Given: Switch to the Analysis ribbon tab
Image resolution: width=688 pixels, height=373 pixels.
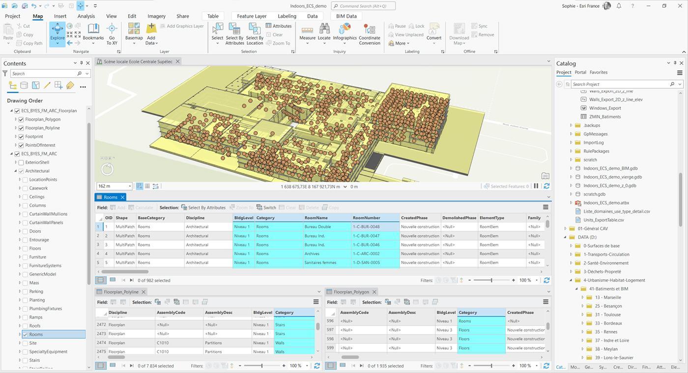Looking at the screenshot, I should click(x=86, y=16).
